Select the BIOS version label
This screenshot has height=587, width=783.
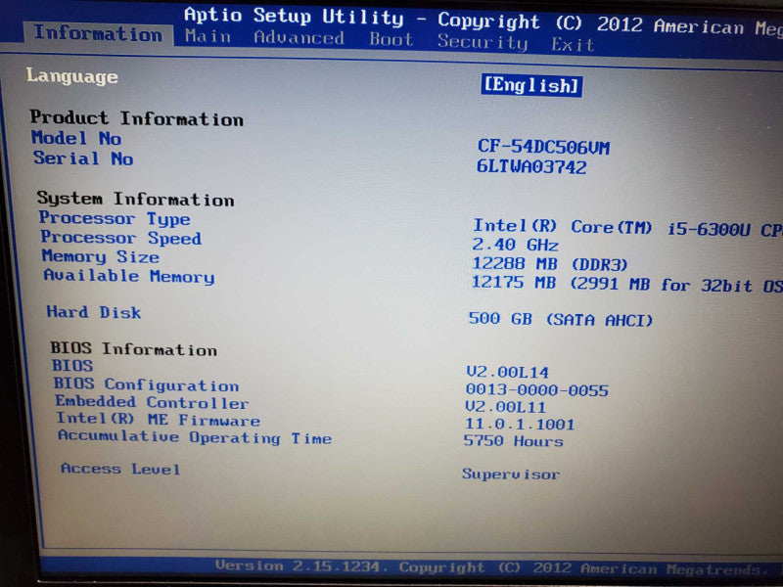(x=72, y=365)
